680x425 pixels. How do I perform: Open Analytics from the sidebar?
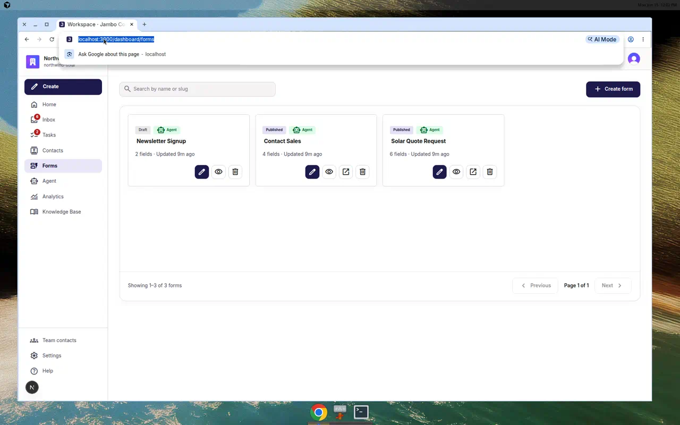coord(63,197)
